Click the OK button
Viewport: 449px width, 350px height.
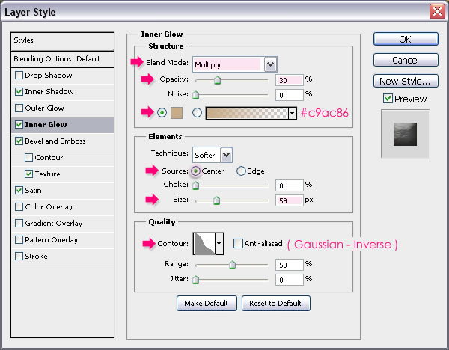[x=406, y=39]
